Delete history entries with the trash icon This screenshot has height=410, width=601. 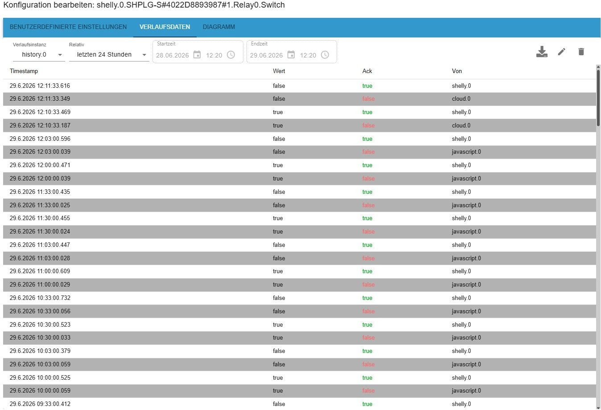point(581,52)
